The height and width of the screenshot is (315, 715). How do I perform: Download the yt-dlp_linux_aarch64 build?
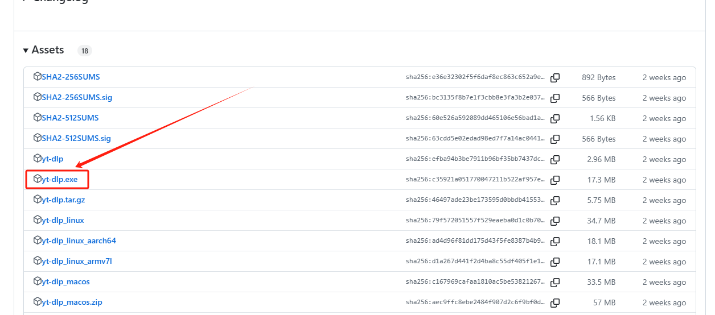(79, 241)
